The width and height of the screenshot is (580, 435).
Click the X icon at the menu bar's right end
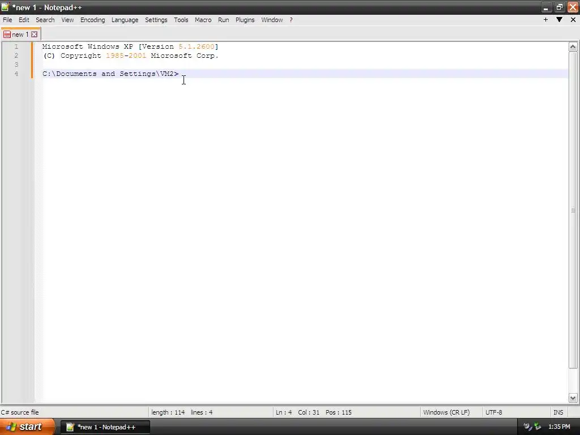(x=573, y=20)
